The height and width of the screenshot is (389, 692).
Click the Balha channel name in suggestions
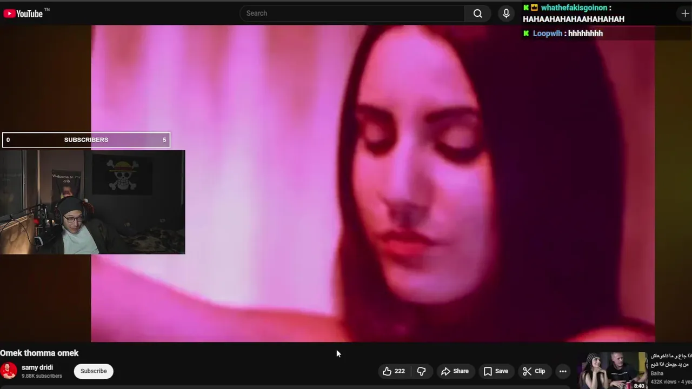pos(657,373)
